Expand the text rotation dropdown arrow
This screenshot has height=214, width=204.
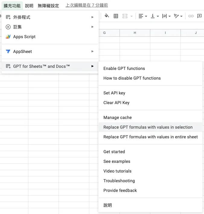[x=181, y=16]
